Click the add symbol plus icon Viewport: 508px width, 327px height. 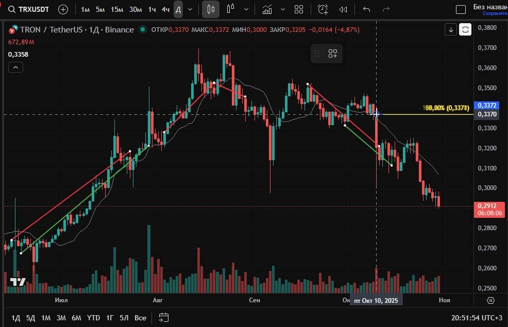tap(63, 9)
